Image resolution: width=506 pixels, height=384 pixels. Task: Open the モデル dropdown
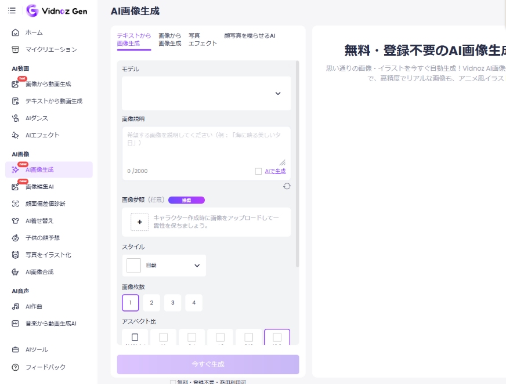point(206,93)
